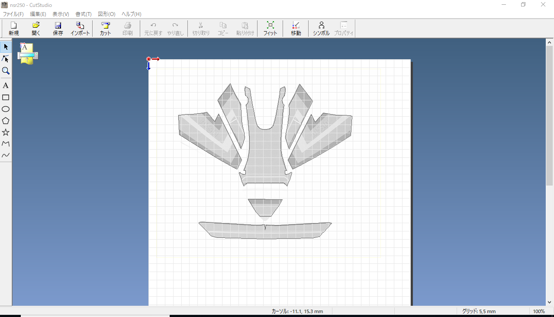The height and width of the screenshot is (317, 554).
Task: Start cutting with the カット button
Action: pos(105,29)
